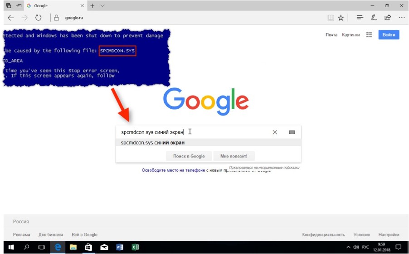The width and height of the screenshot is (409, 254).
Task: Click the Edge taskbar icon
Action: point(58,247)
